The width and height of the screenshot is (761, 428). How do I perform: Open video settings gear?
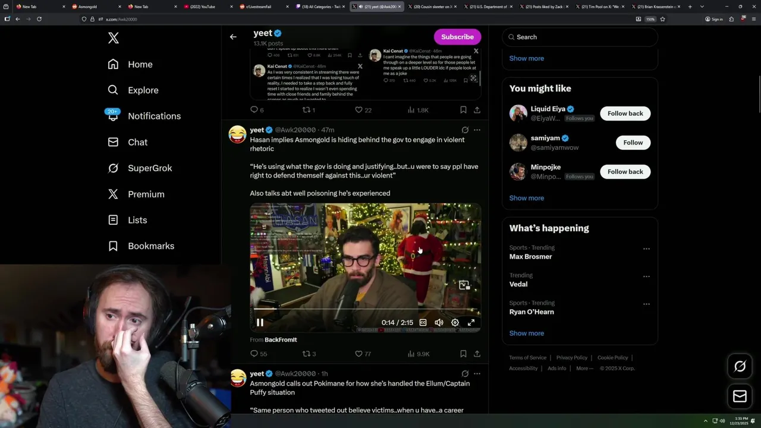(x=455, y=322)
